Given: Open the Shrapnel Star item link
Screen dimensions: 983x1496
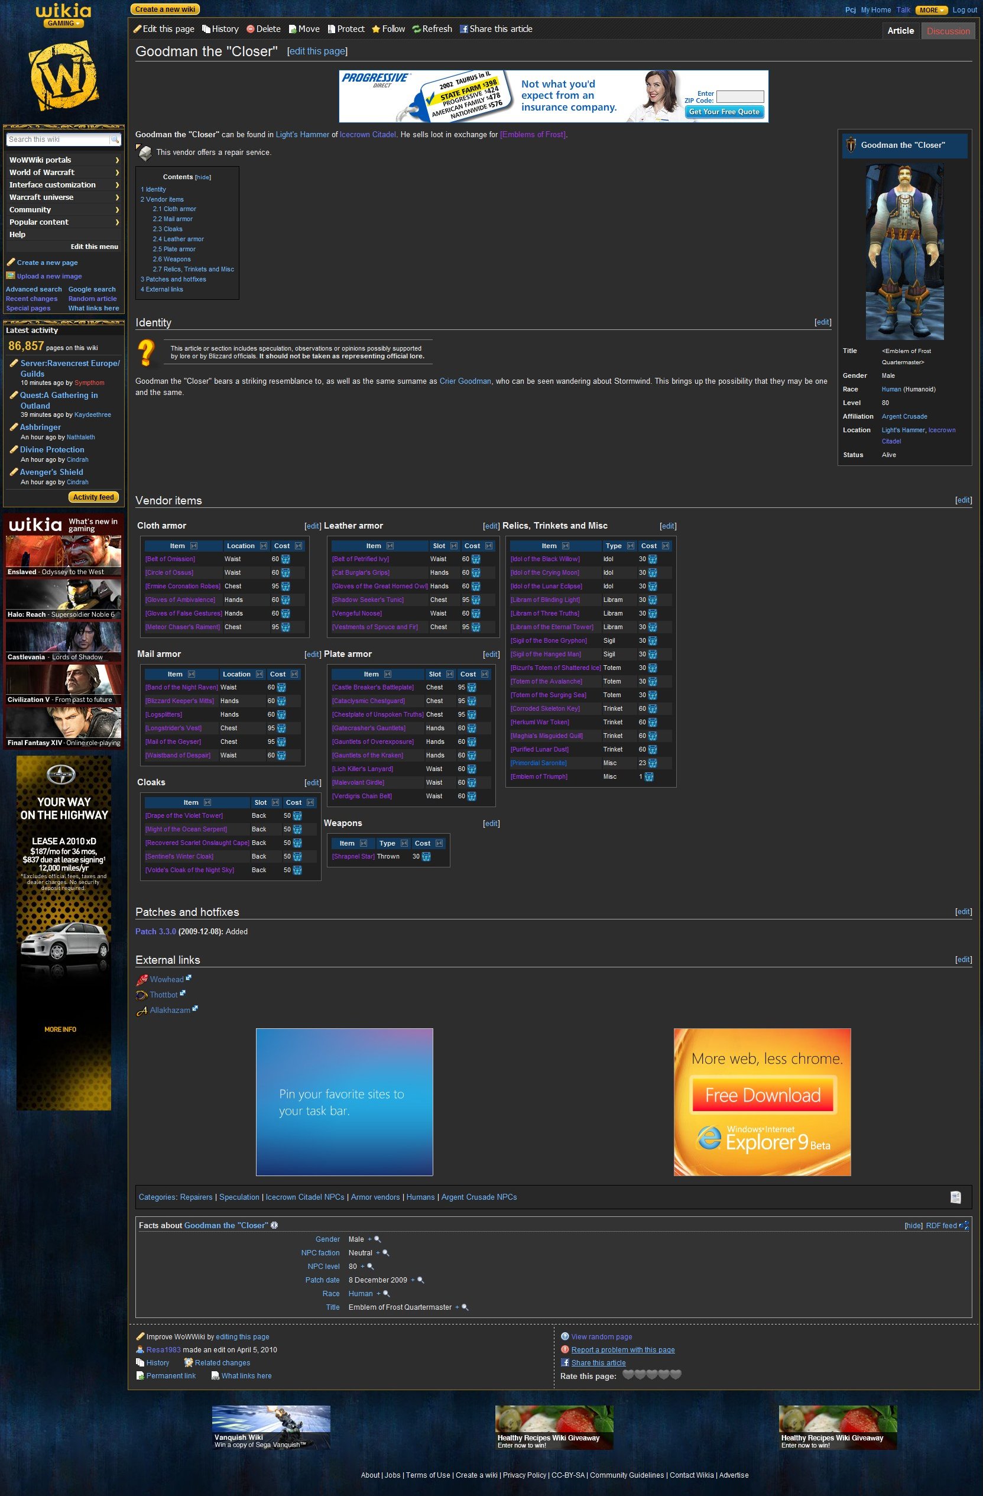Looking at the screenshot, I should pyautogui.click(x=353, y=857).
